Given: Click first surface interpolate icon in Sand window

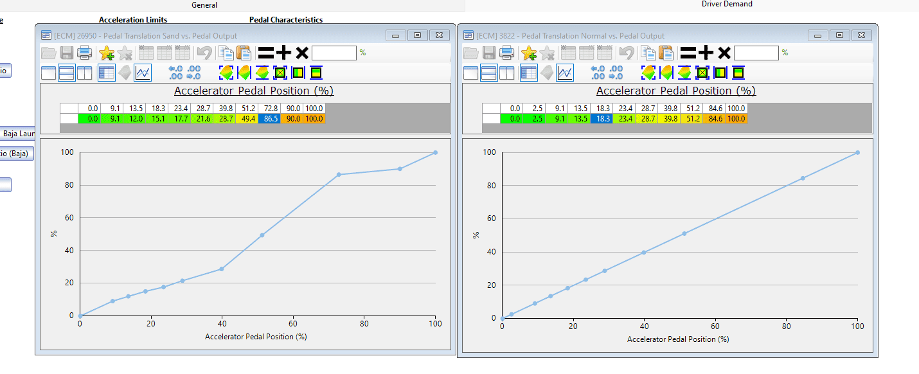Looking at the screenshot, I should coord(226,73).
